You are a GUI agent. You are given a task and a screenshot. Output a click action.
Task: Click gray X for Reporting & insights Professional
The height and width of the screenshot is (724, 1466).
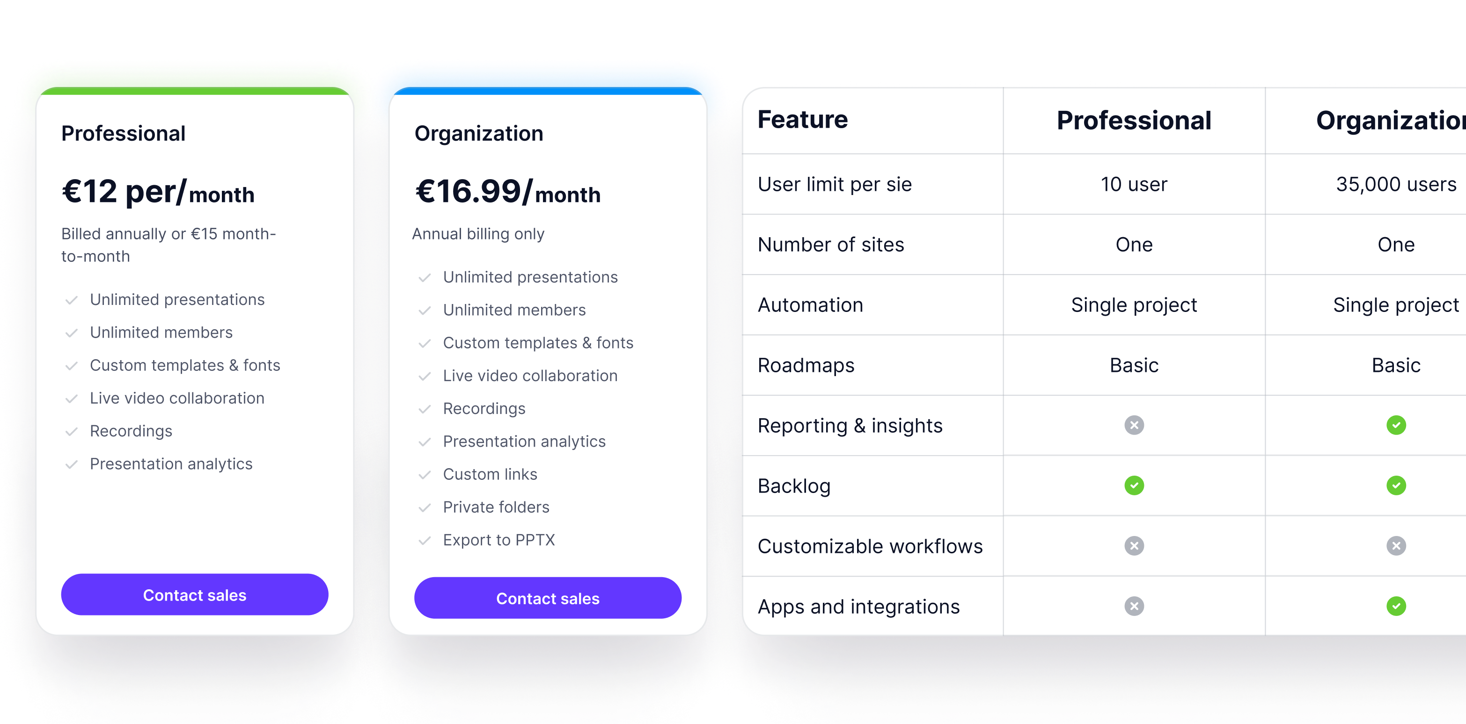pos(1134,426)
